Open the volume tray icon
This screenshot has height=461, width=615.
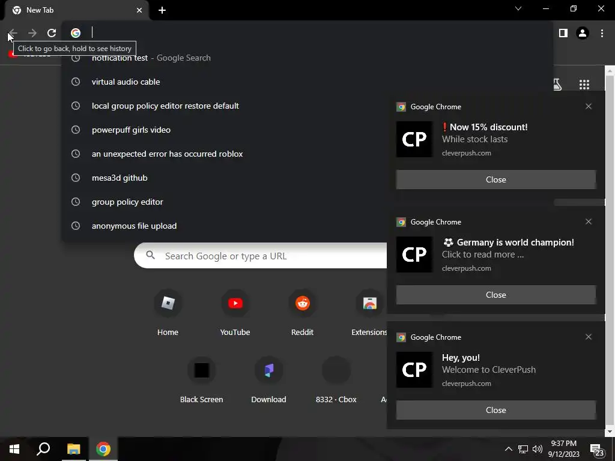(538, 449)
